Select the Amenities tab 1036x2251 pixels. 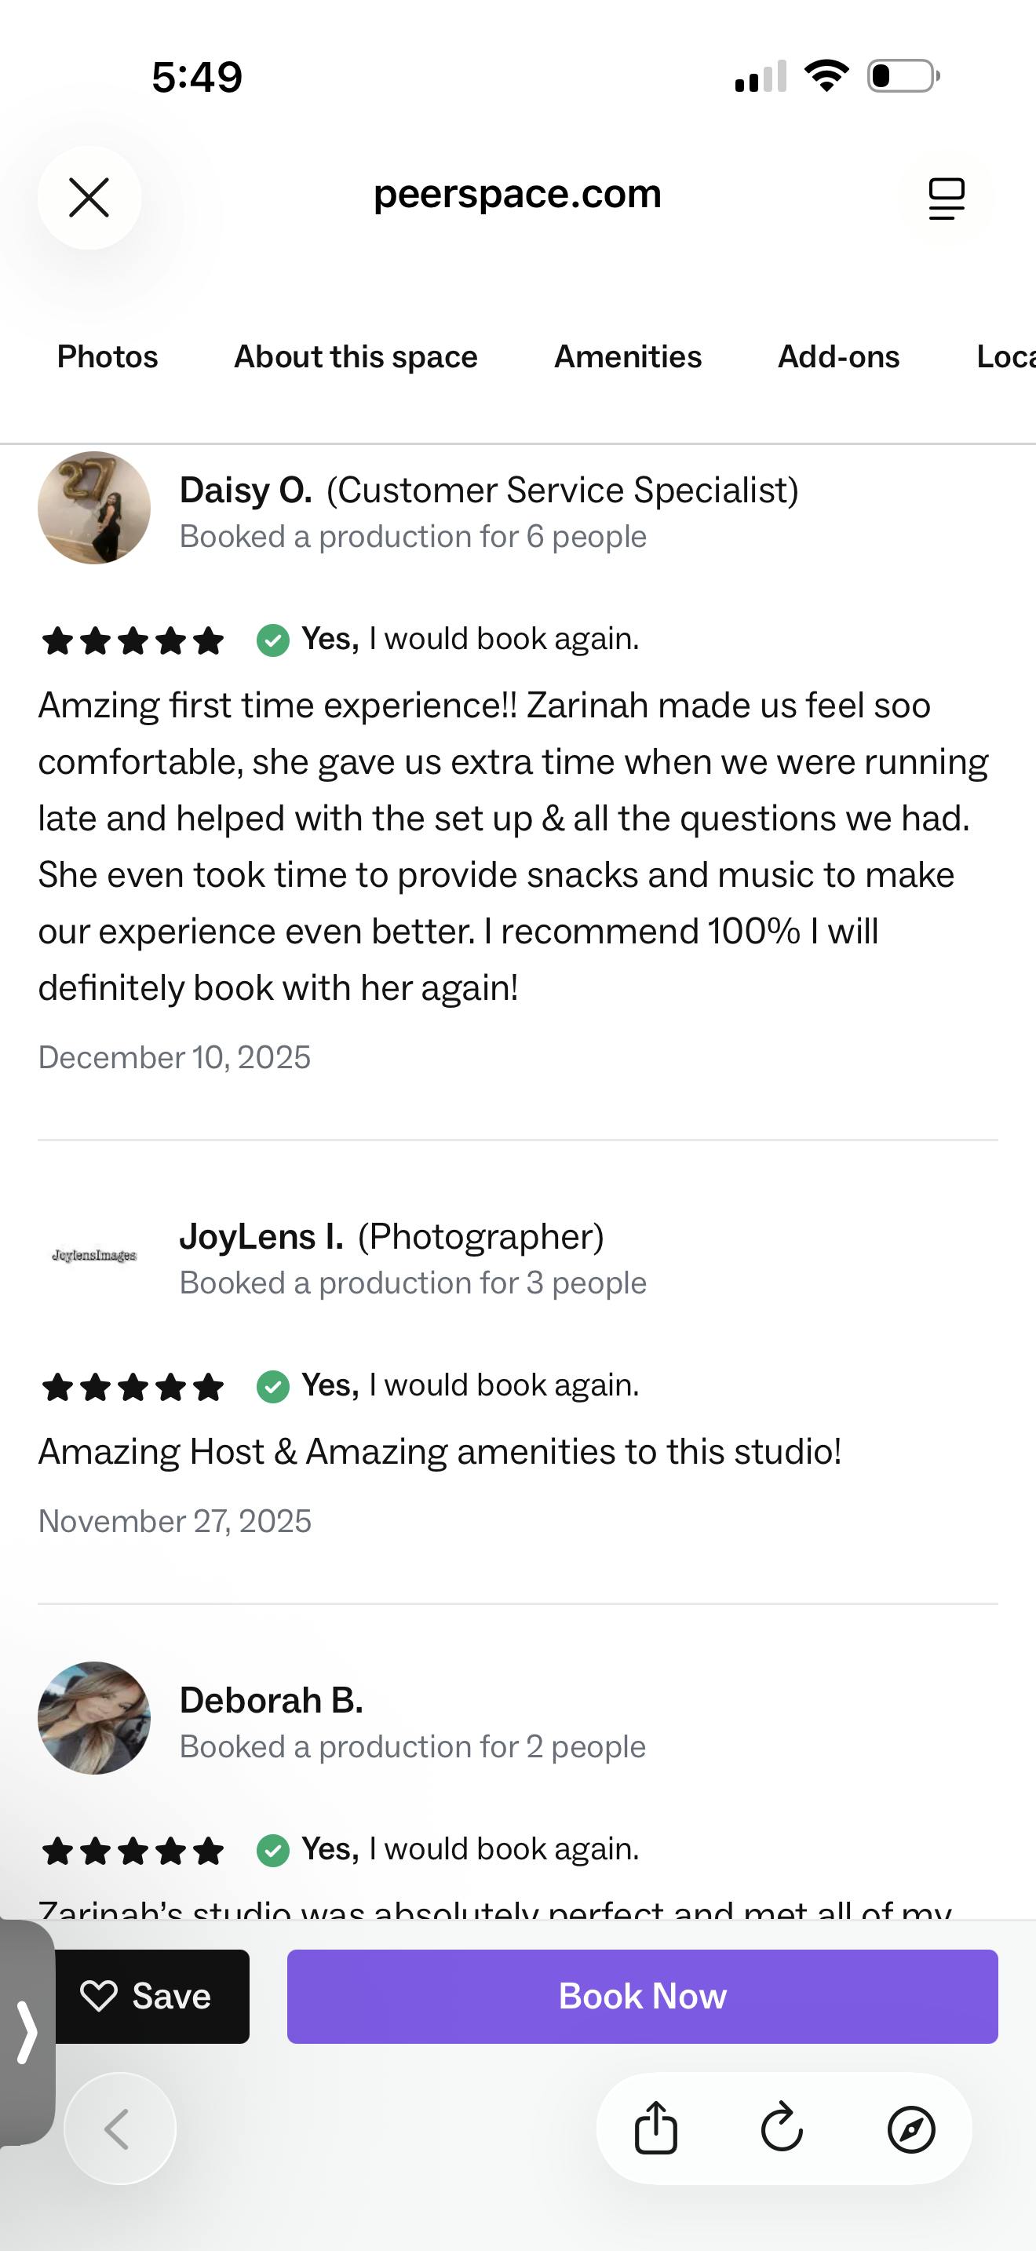[x=627, y=356]
